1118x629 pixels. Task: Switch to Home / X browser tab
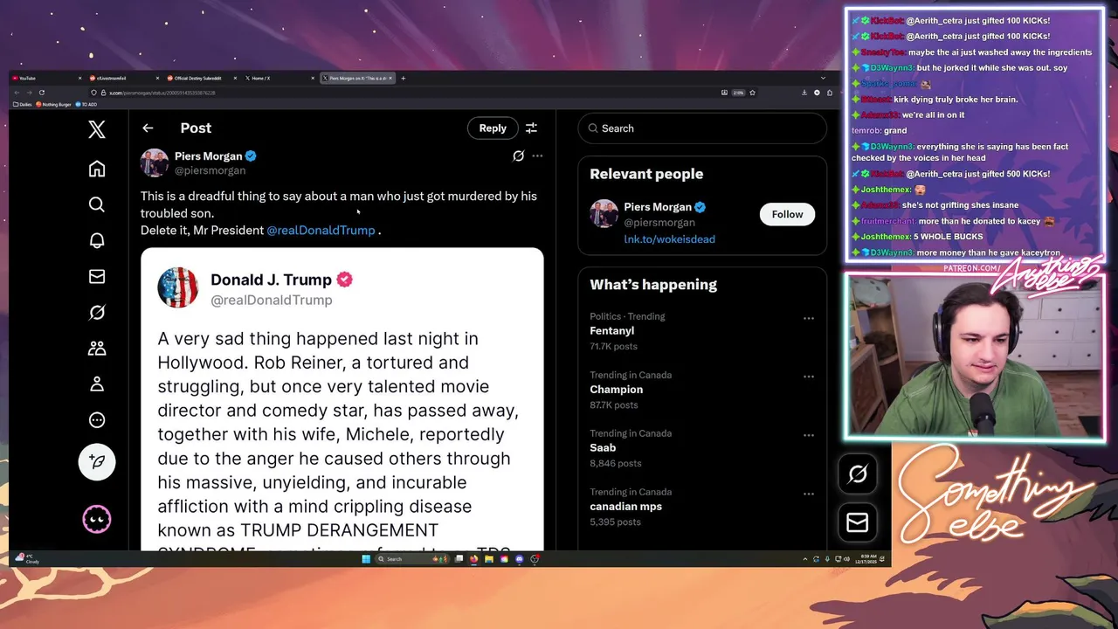(x=279, y=78)
